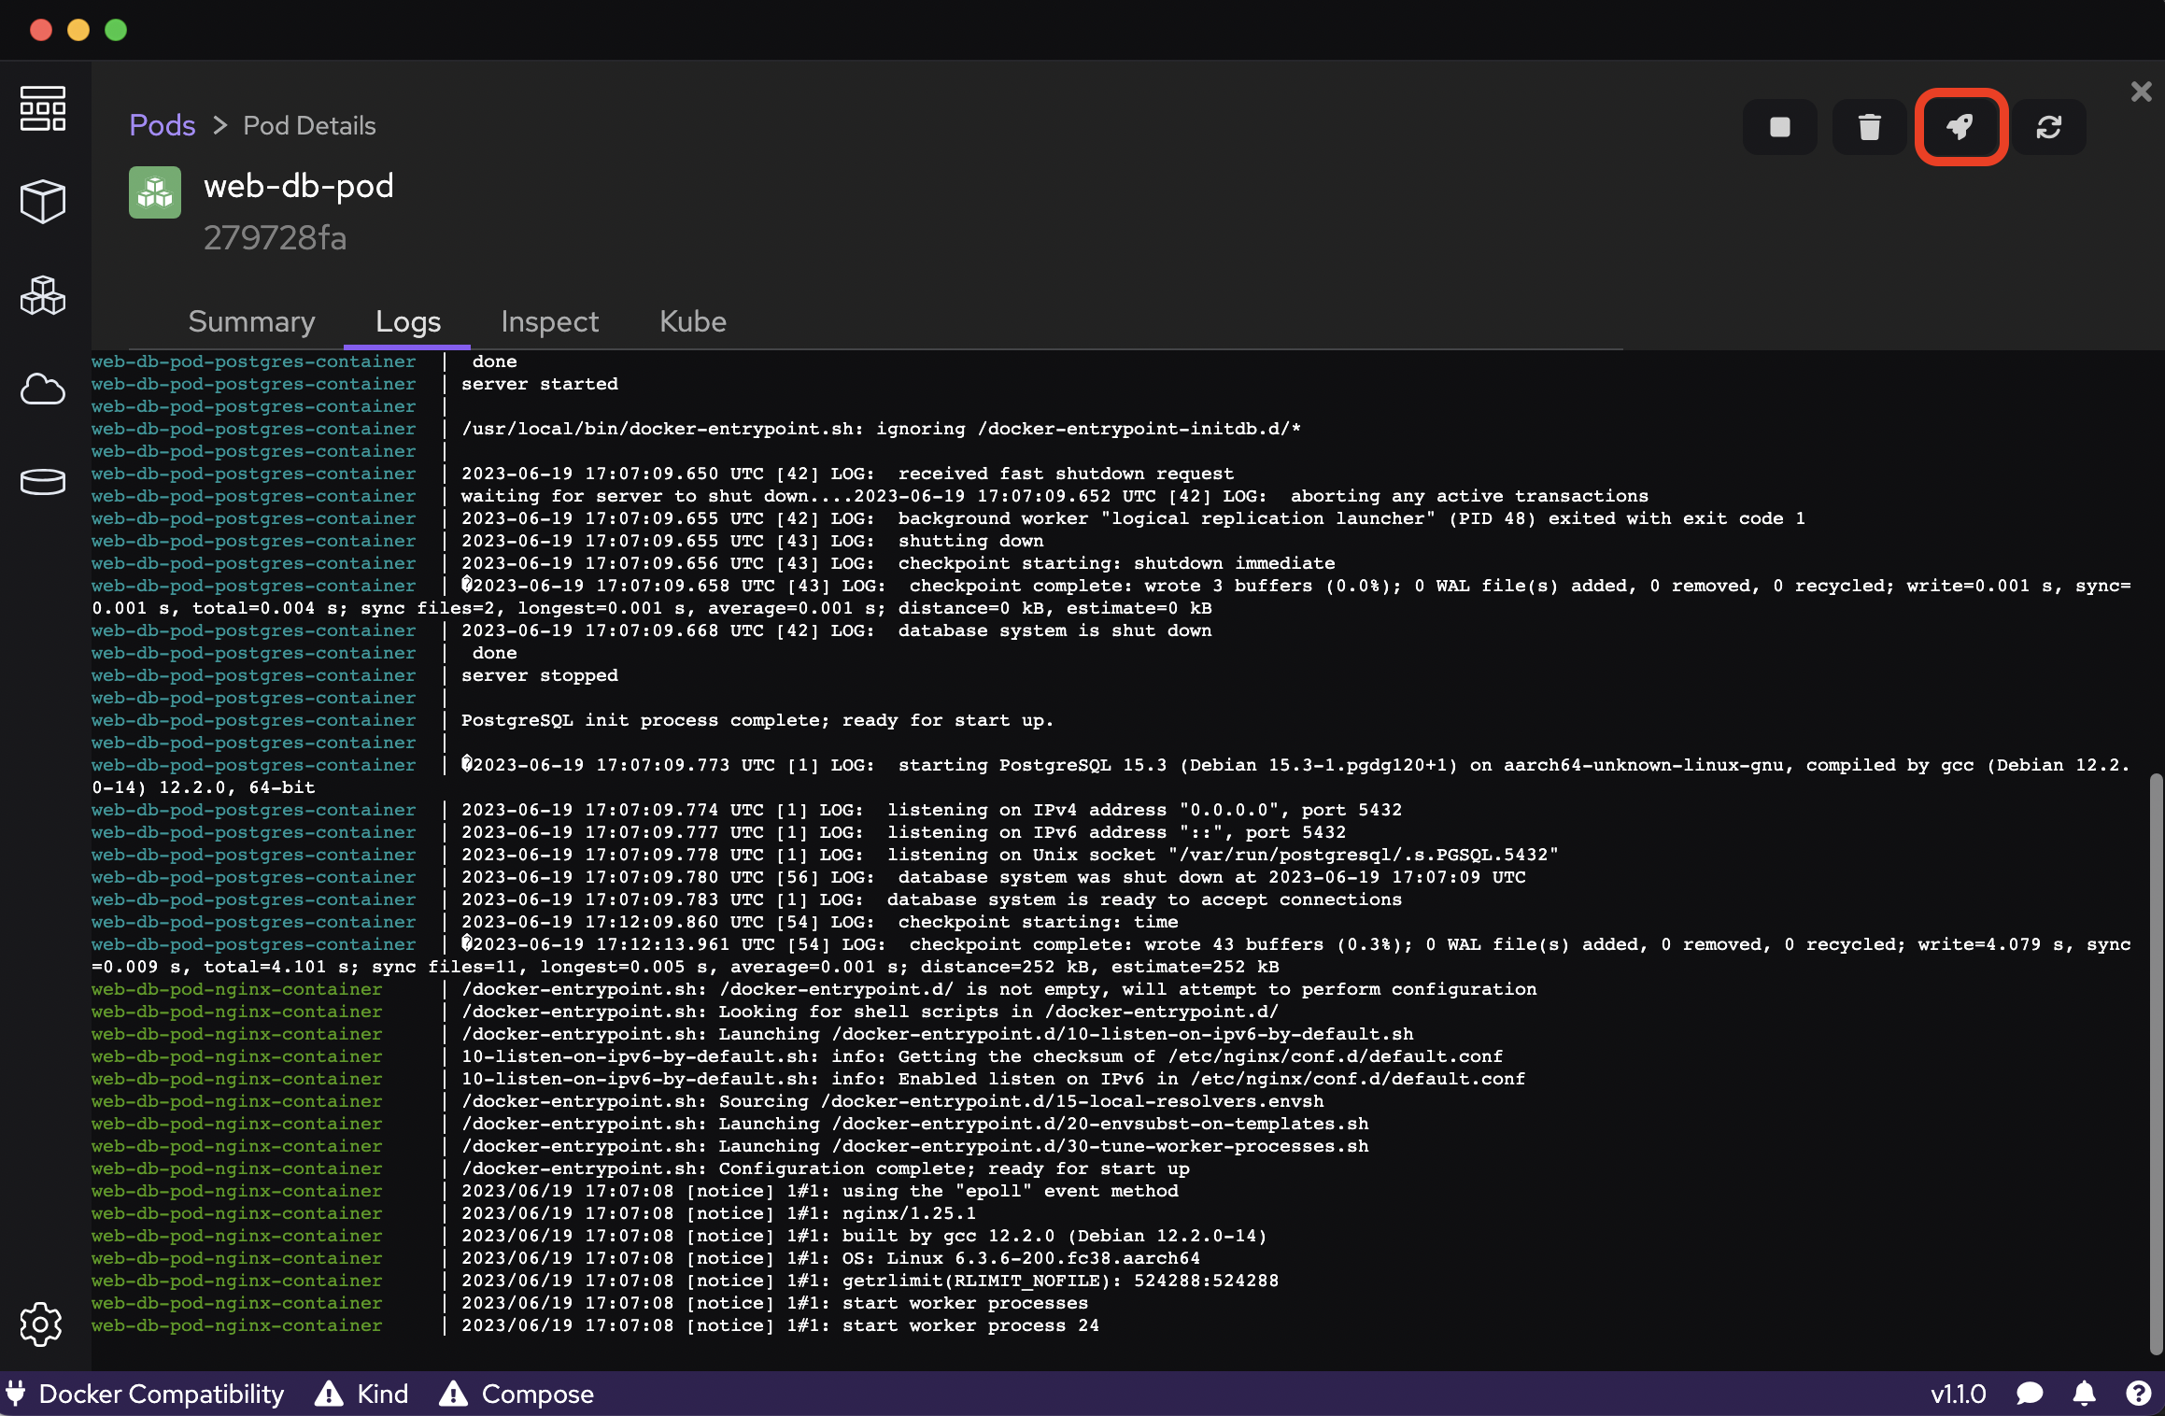The image size is (2165, 1416).
Task: Open the Pods view in the sidebar
Action: pos(42,296)
